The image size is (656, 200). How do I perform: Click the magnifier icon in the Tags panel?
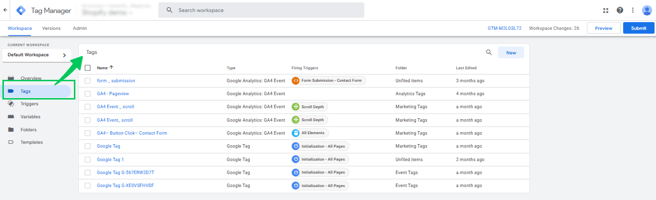(489, 52)
